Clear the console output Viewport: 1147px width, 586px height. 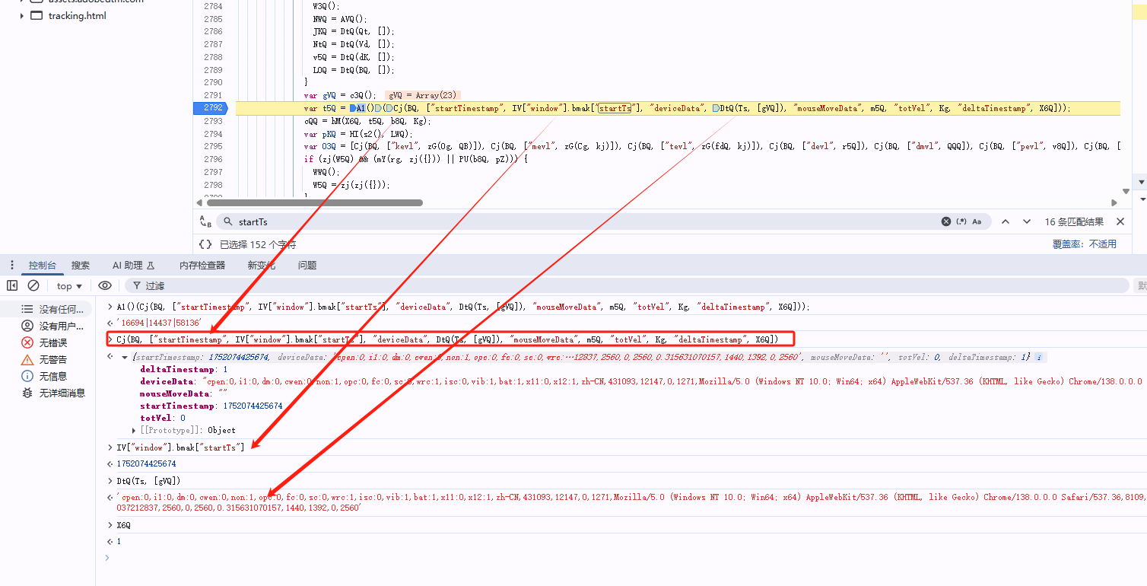point(33,285)
